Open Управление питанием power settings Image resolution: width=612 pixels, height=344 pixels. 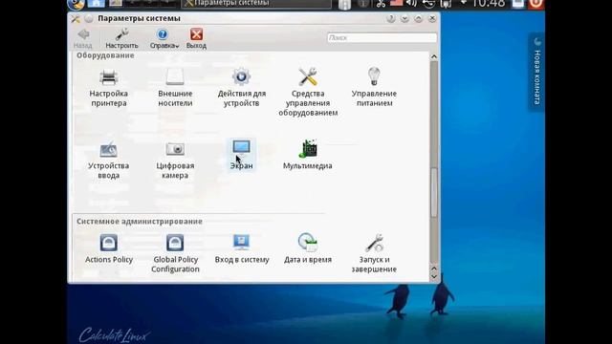(x=374, y=88)
